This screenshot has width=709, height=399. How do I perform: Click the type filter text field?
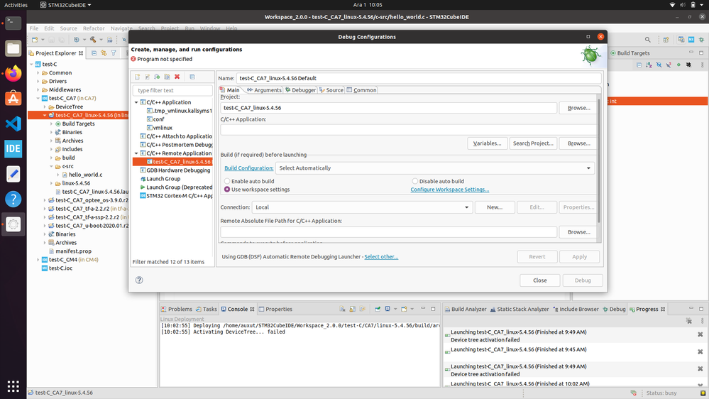coord(172,90)
